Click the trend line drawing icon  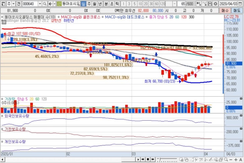(x=206, y=160)
